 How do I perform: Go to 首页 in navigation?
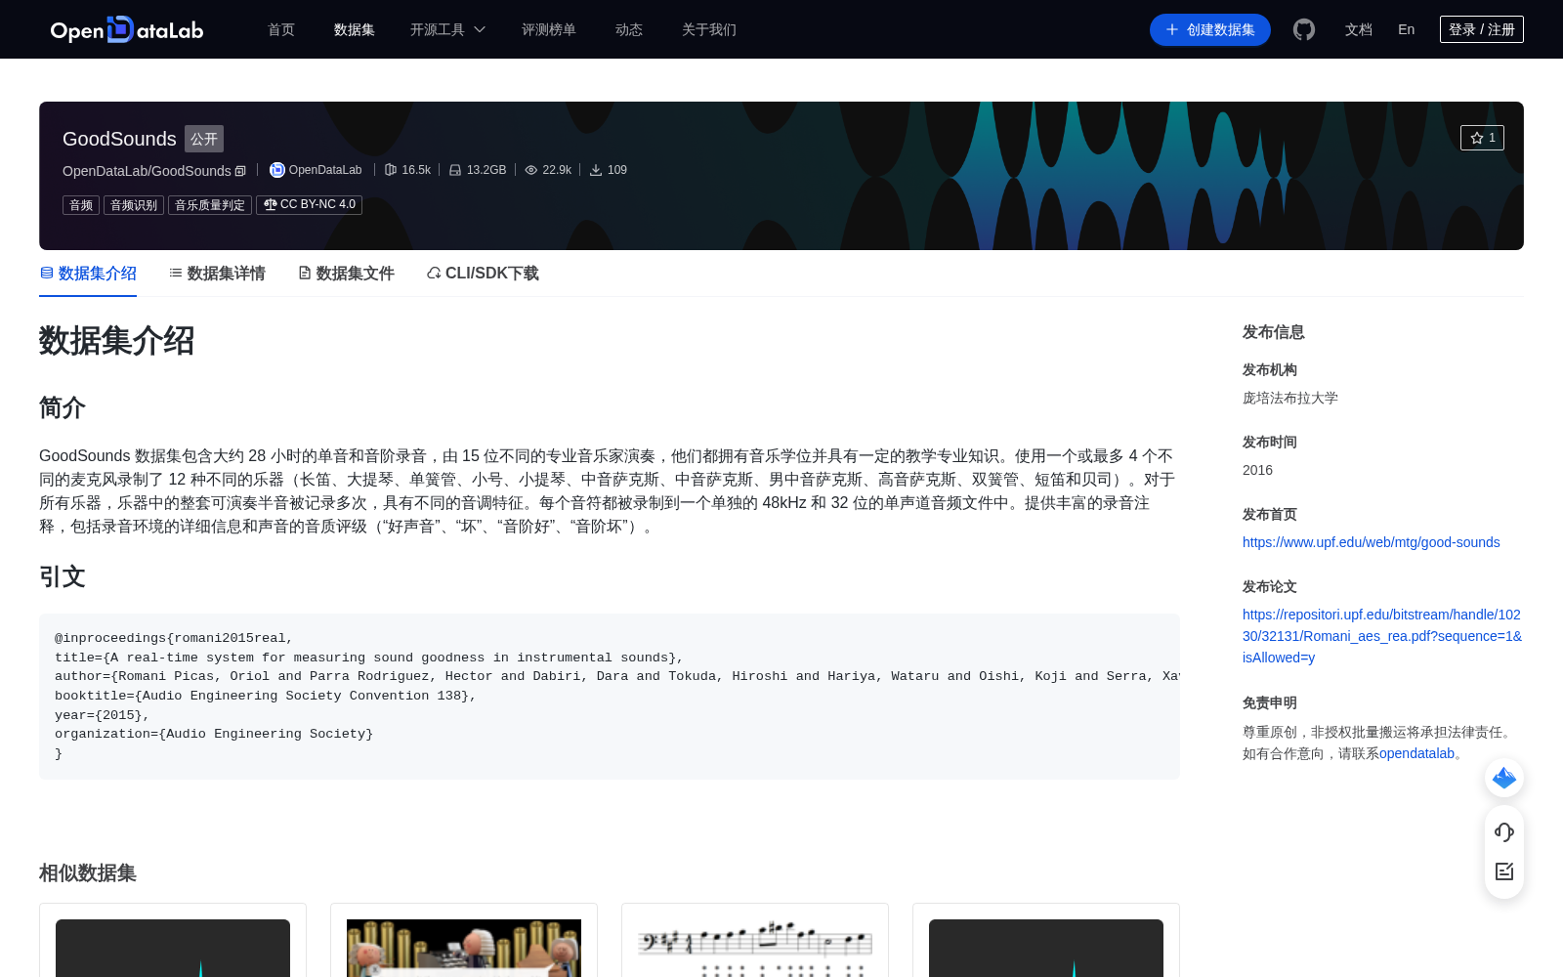click(281, 29)
